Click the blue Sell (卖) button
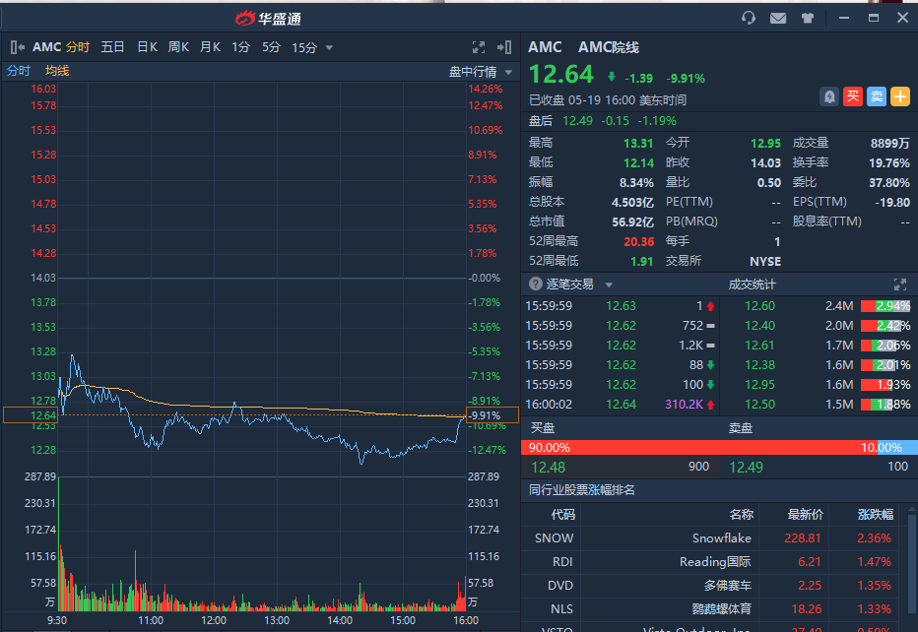The width and height of the screenshot is (918, 632). pos(877,96)
